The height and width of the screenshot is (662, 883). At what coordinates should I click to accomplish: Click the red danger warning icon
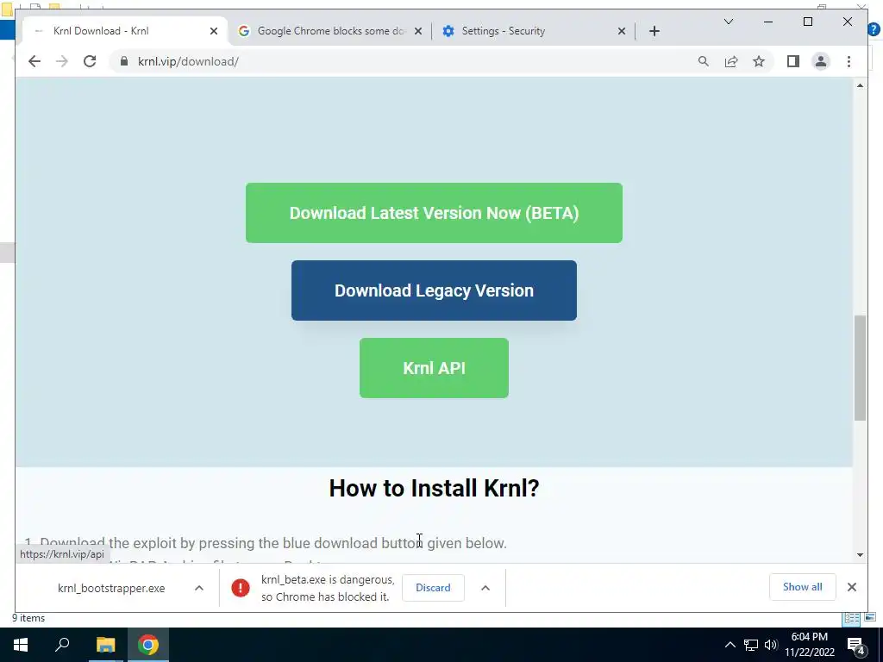tap(241, 588)
